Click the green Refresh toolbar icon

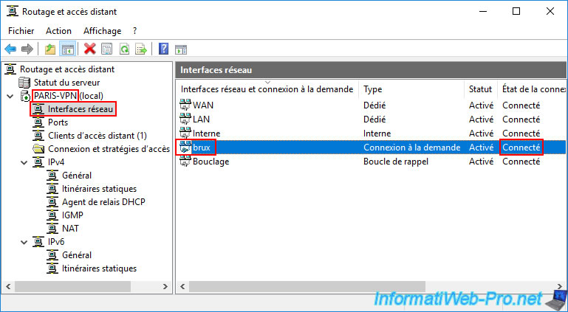(x=125, y=49)
